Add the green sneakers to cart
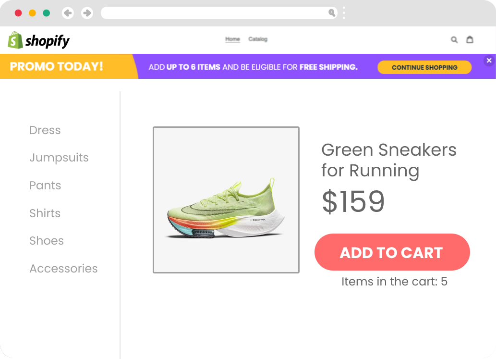 click(x=392, y=252)
